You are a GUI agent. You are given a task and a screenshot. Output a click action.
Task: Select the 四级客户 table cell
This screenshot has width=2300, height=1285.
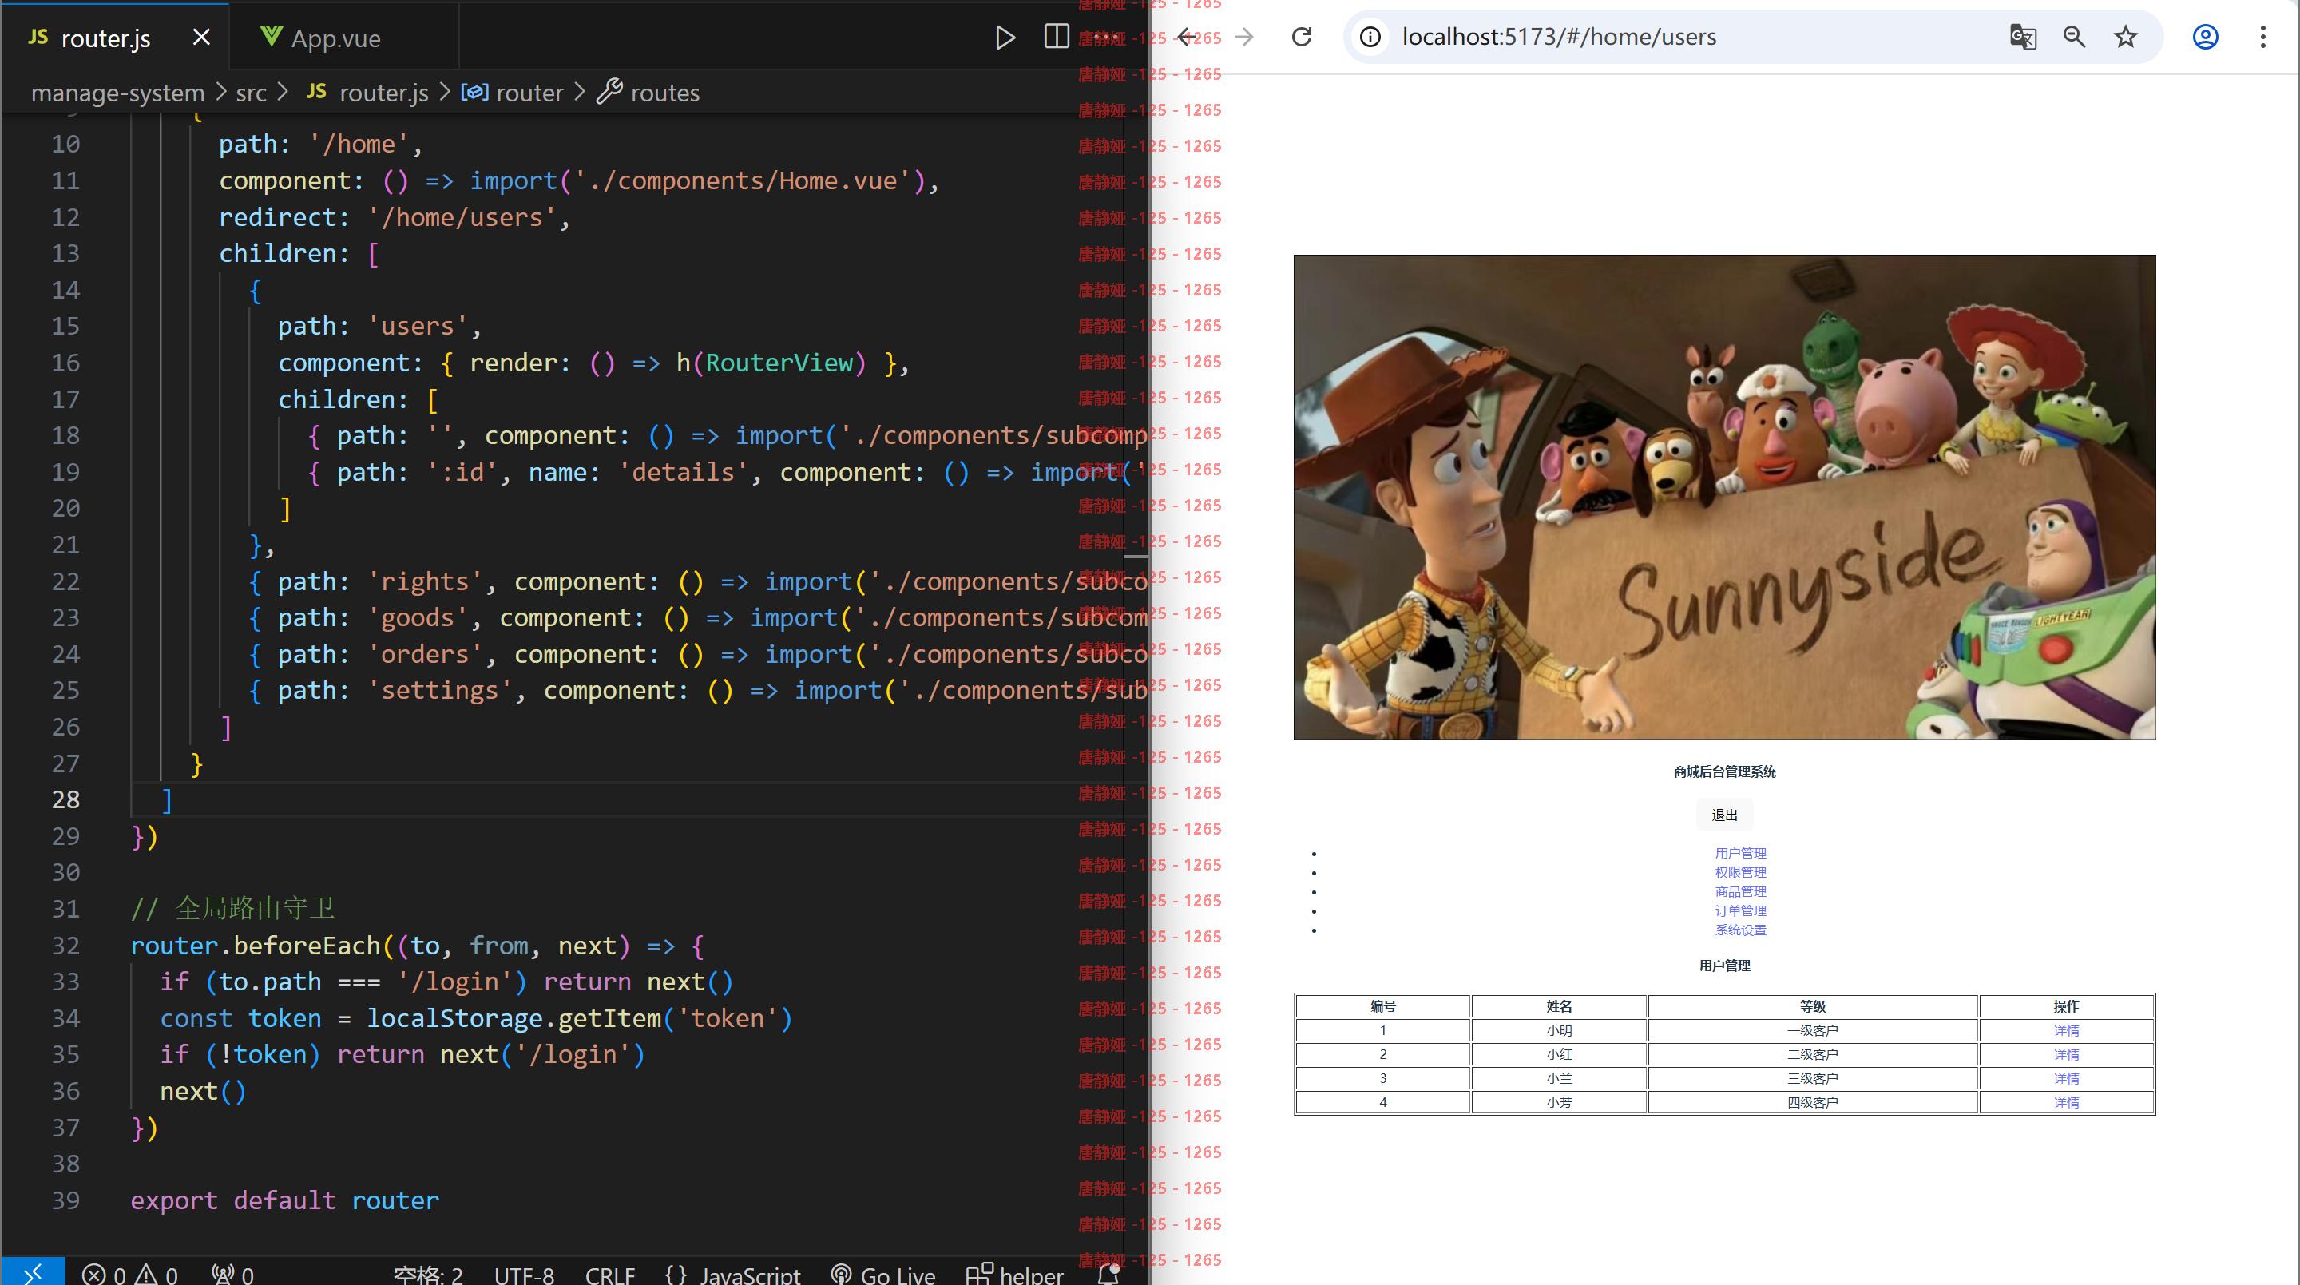pyautogui.click(x=1813, y=1103)
